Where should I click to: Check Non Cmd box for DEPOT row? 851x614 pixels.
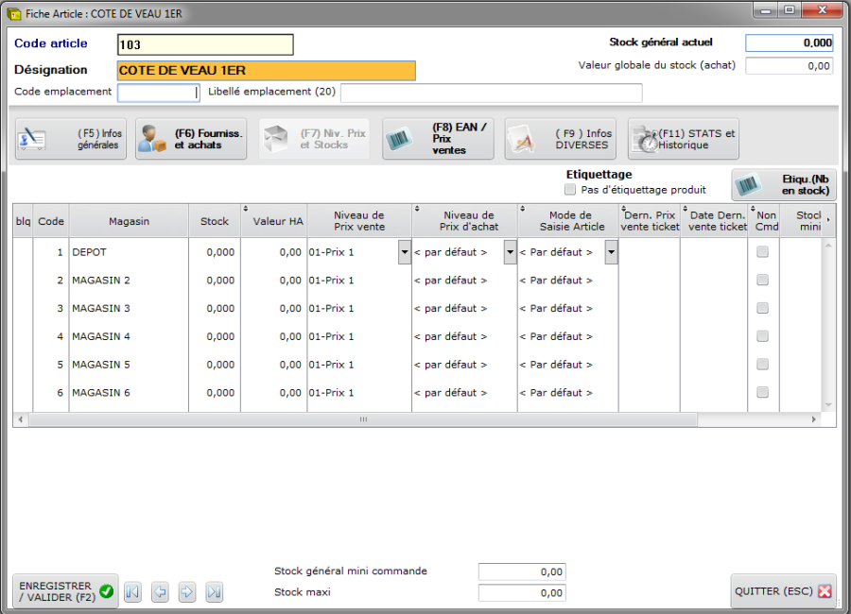tap(762, 252)
